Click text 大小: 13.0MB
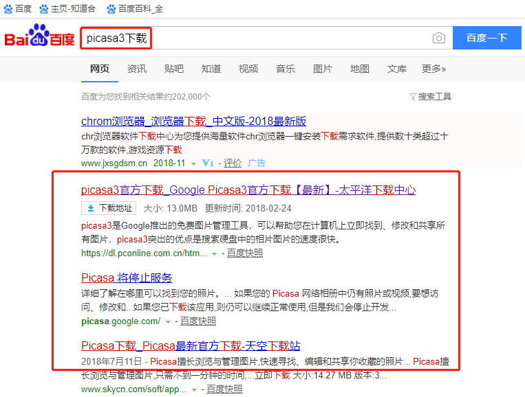 [x=171, y=209]
